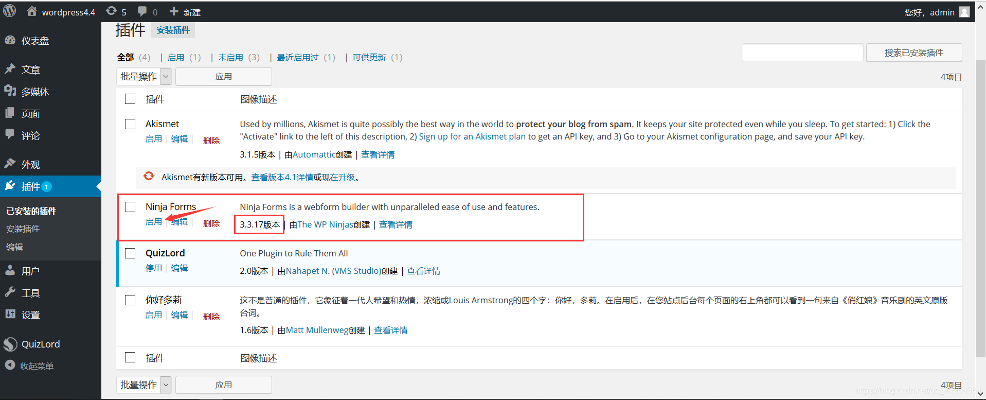This screenshot has height=400, width=986.
Task: Open Nahapet N. (VMS Studio) author link
Action: [334, 271]
